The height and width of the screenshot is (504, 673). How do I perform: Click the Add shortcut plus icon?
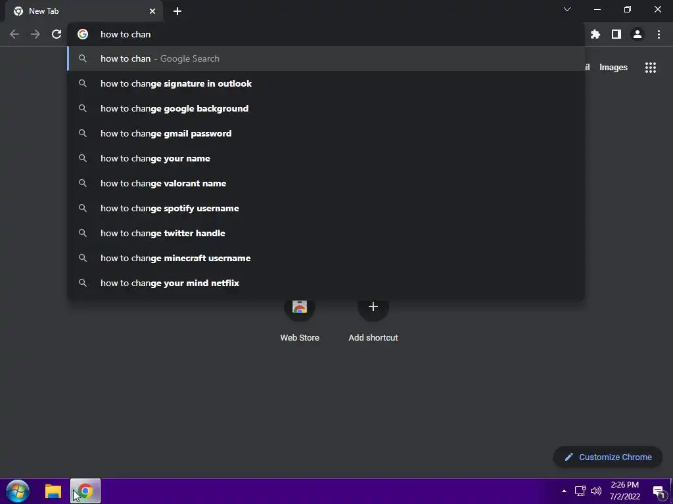click(373, 306)
